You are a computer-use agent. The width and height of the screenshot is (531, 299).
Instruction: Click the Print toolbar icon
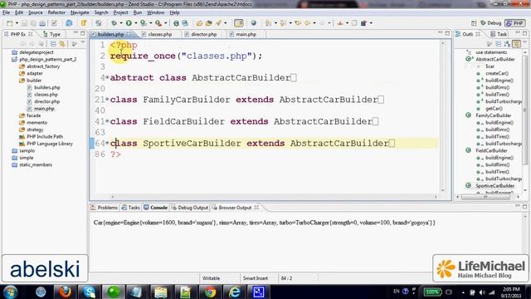pyautogui.click(x=42, y=23)
